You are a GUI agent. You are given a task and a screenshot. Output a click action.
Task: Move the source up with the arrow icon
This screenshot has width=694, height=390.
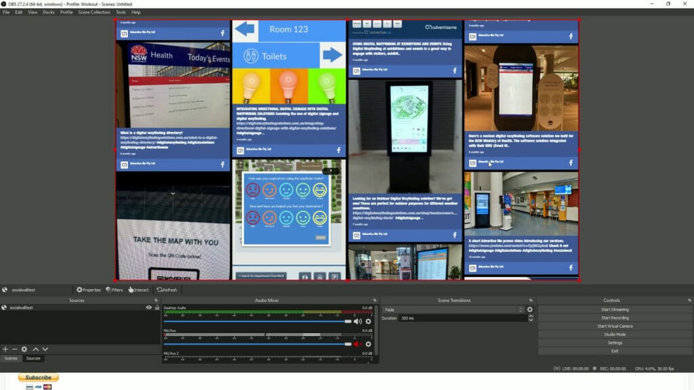pyautogui.click(x=36, y=349)
